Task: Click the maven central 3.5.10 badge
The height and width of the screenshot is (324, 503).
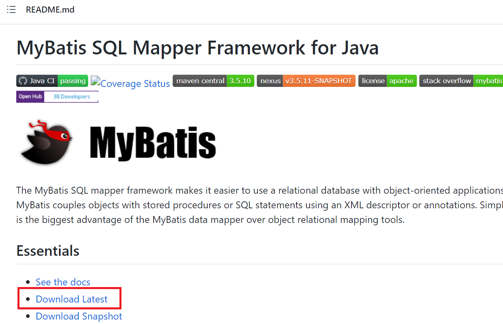Action: [213, 81]
